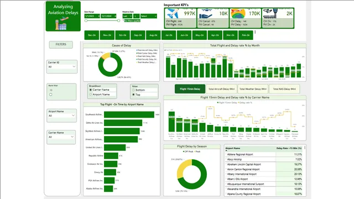Click the sort arrow under Airport Name header
Image resolution: width=354 pixels, height=199 pixels.
click(x=226, y=150)
